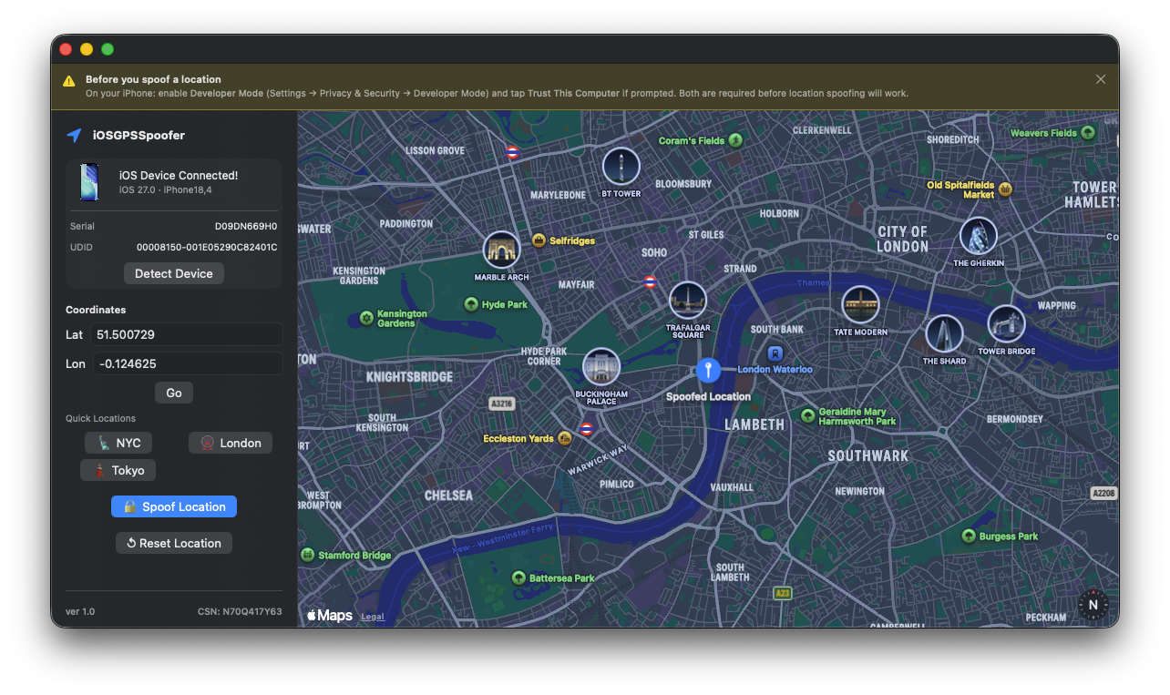Click the Old Spitalfields Market icon
Viewport: 1170px width, 695px height.
click(1005, 189)
